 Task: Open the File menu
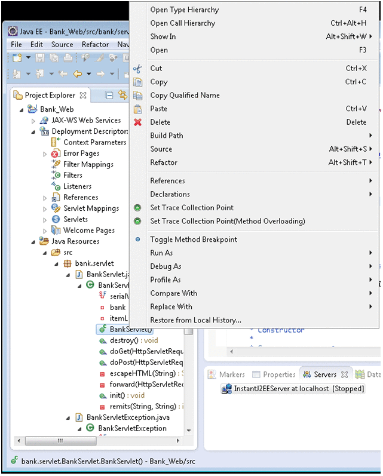click(x=16, y=45)
